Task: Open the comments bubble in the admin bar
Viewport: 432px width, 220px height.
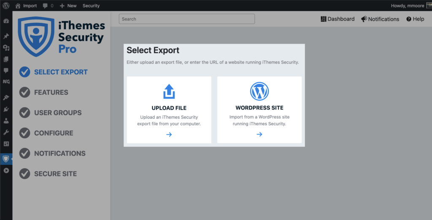Action: 48,5
